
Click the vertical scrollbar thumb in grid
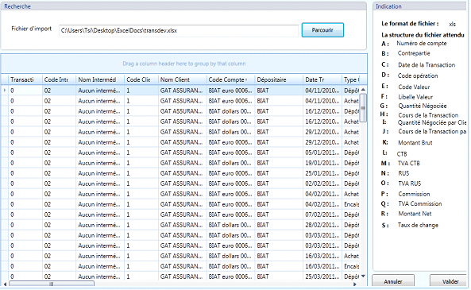[363, 107]
